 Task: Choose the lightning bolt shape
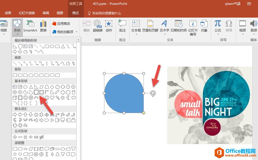[58, 98]
